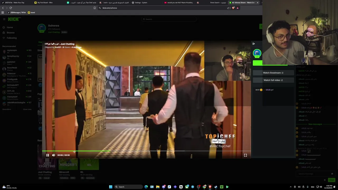Open Home in the Kick sidebar
This screenshot has height=190, width=338.
10,27
